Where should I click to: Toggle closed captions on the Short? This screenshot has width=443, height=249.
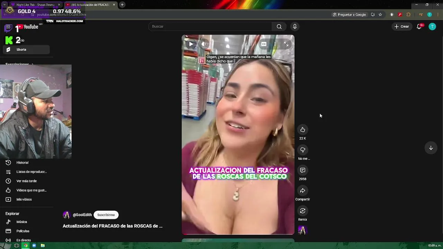264,44
